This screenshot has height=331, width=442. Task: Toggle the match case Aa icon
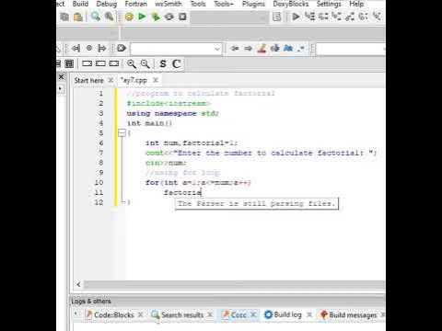coord(288,49)
